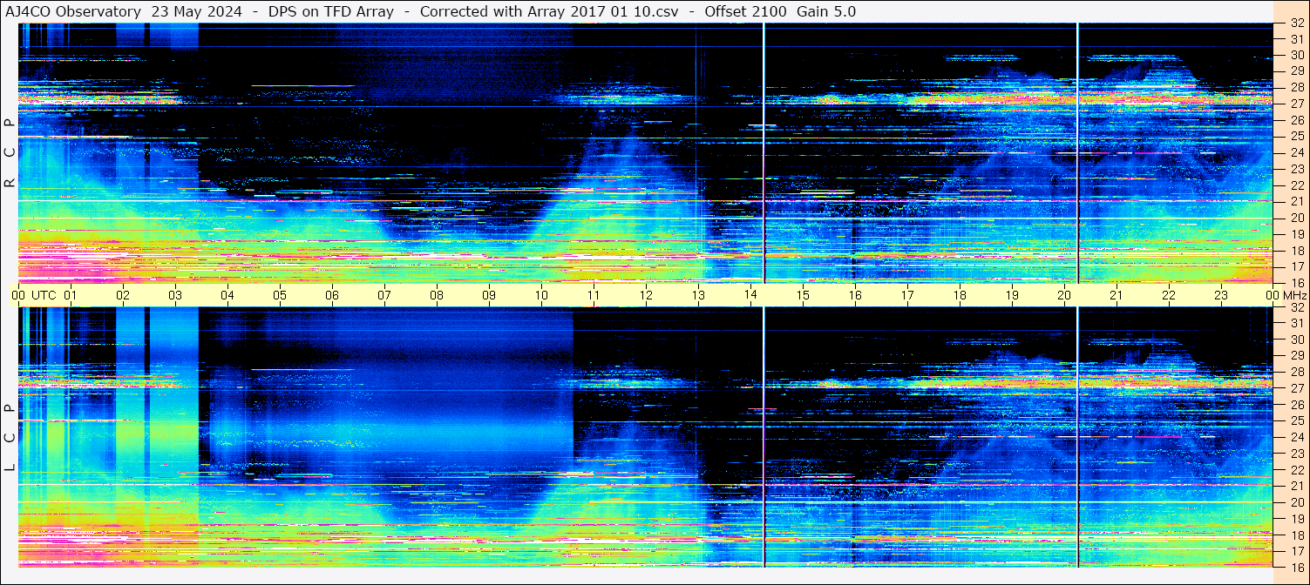Click the 29 MHz label of LCP panel

pyautogui.click(x=1296, y=356)
